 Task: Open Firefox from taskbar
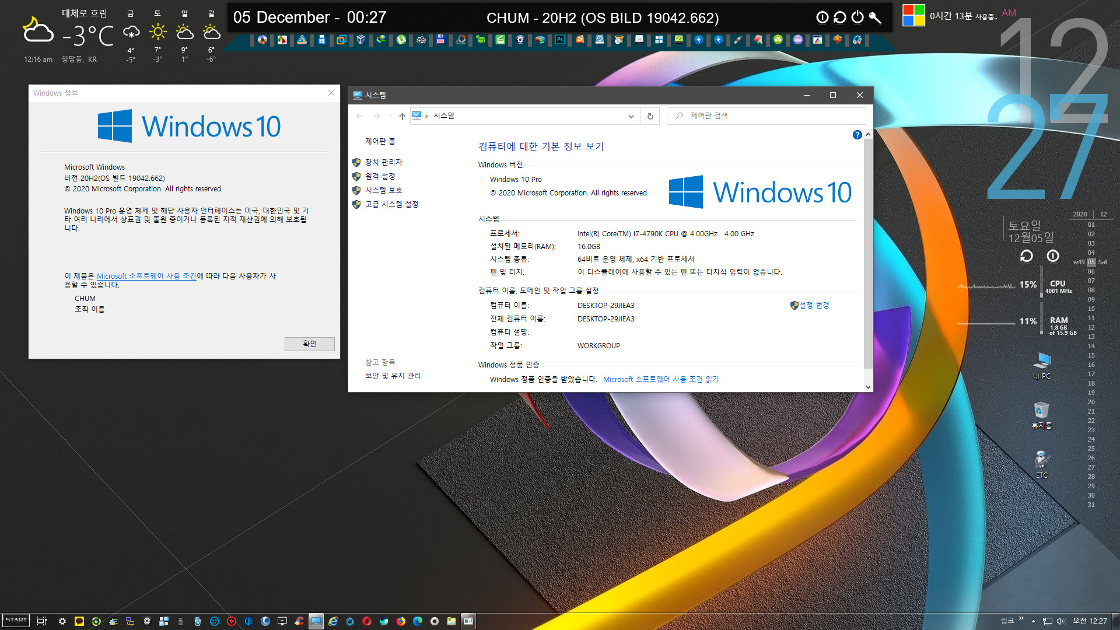pyautogui.click(x=401, y=621)
